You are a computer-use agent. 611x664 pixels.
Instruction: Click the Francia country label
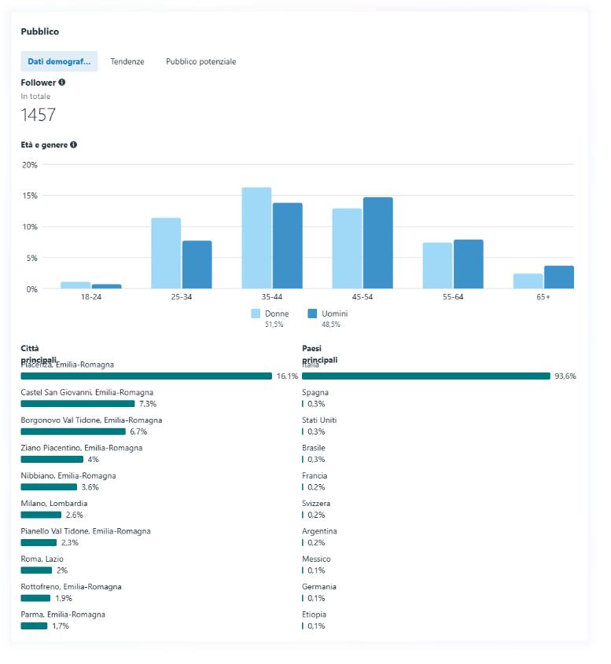(x=315, y=475)
